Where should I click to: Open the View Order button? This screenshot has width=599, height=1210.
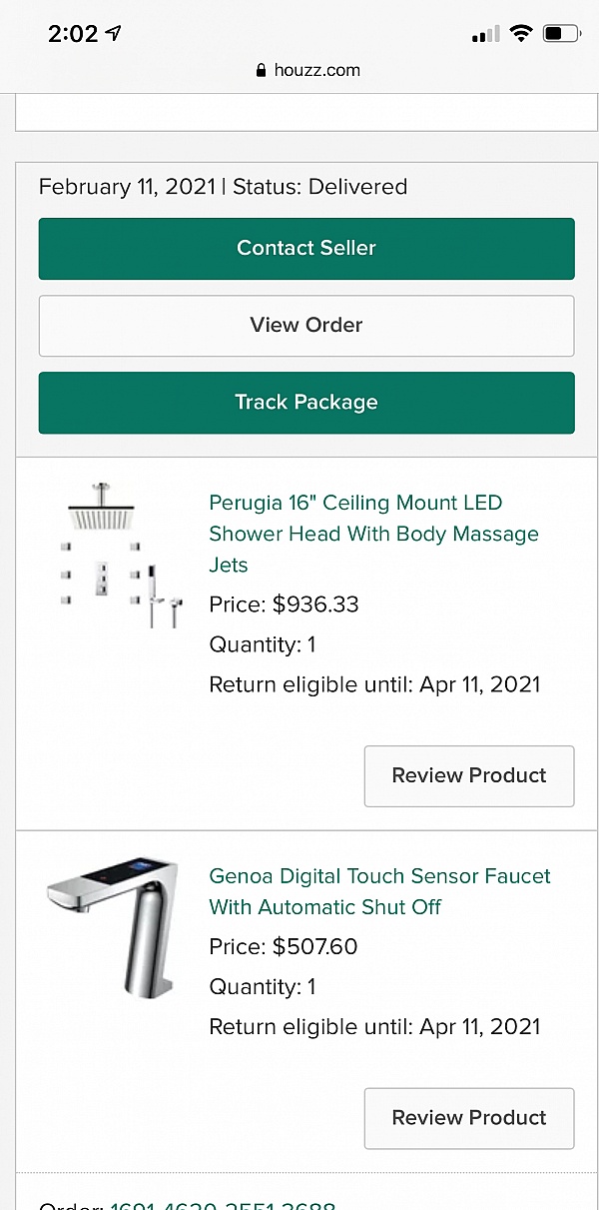coord(306,326)
